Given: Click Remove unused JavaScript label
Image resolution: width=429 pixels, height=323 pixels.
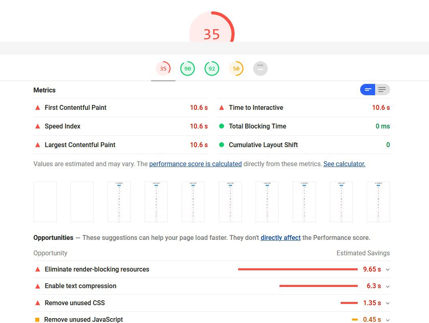Looking at the screenshot, I should (83, 319).
